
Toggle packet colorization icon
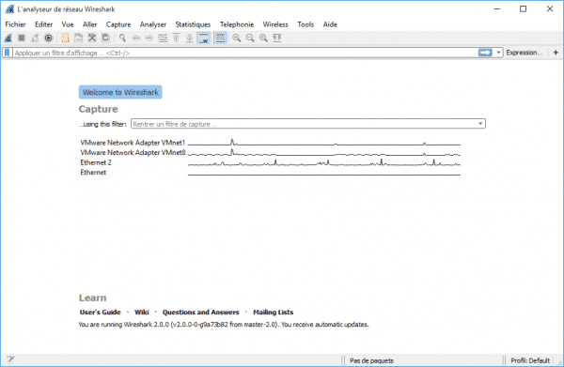click(x=220, y=38)
